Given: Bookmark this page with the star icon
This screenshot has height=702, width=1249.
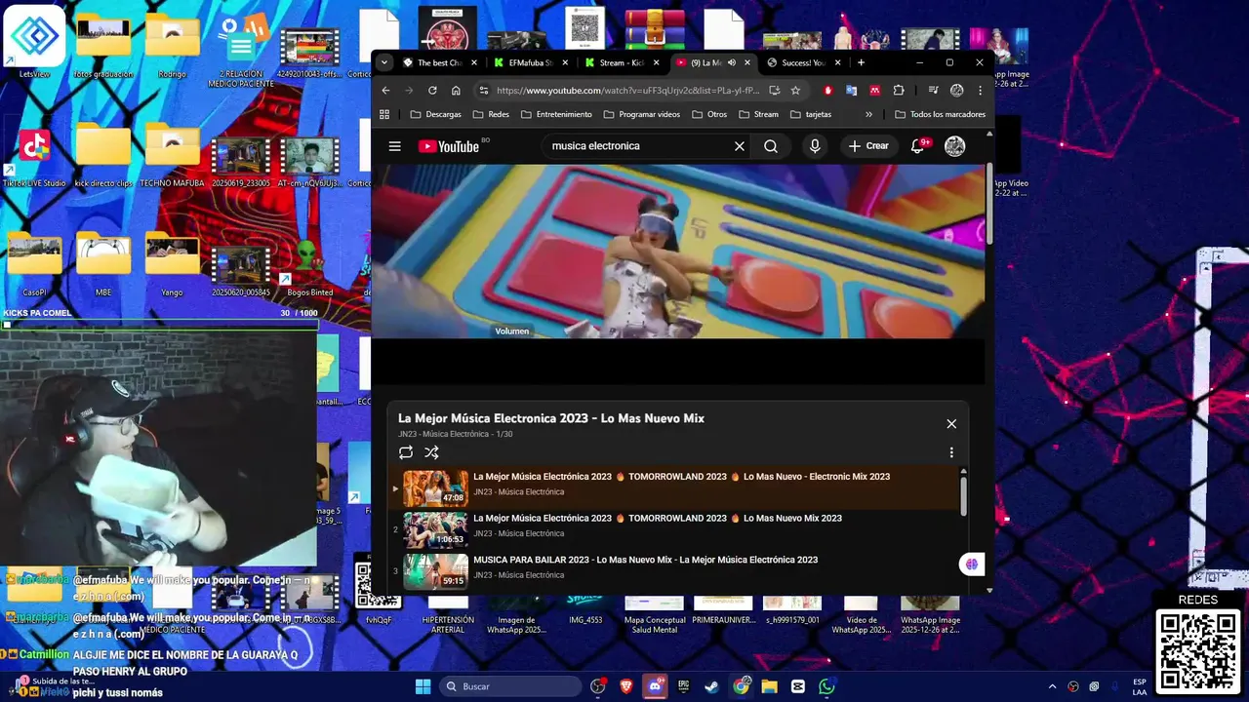Looking at the screenshot, I should (x=795, y=90).
